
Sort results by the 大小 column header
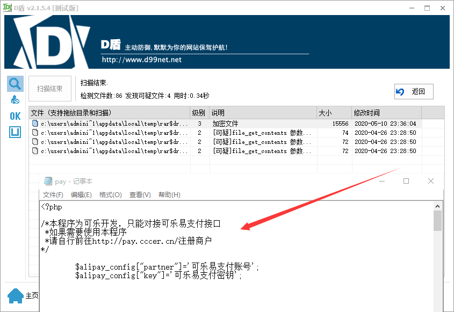tap(333, 112)
